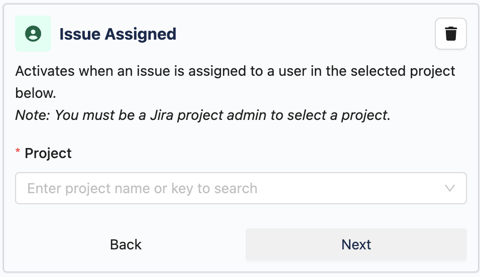Click "Note:" at start of italic text
This screenshot has width=480, height=277.
click(x=33, y=115)
